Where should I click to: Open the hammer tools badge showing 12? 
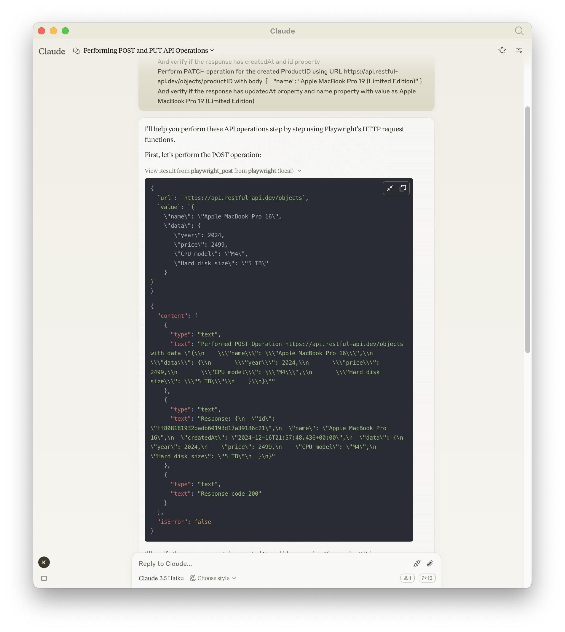tap(427, 578)
